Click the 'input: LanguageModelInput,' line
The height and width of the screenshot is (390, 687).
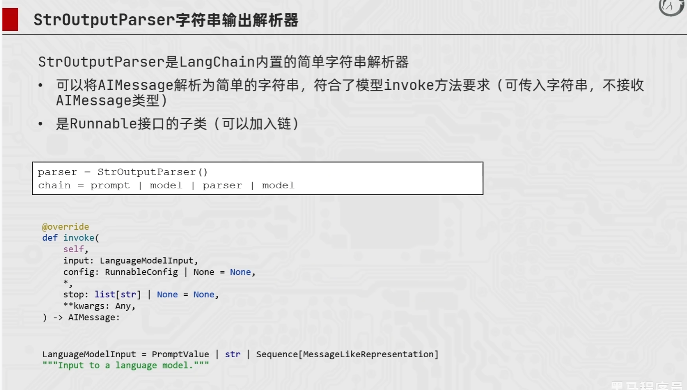tap(130, 261)
